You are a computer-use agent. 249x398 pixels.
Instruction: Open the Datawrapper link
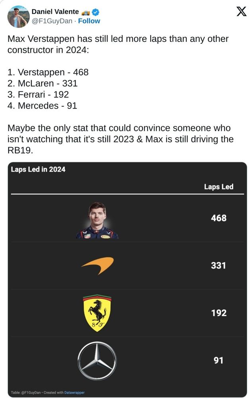(75, 392)
